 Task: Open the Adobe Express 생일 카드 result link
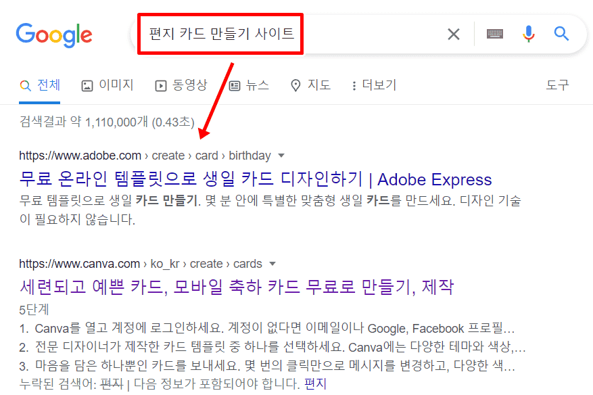256,179
